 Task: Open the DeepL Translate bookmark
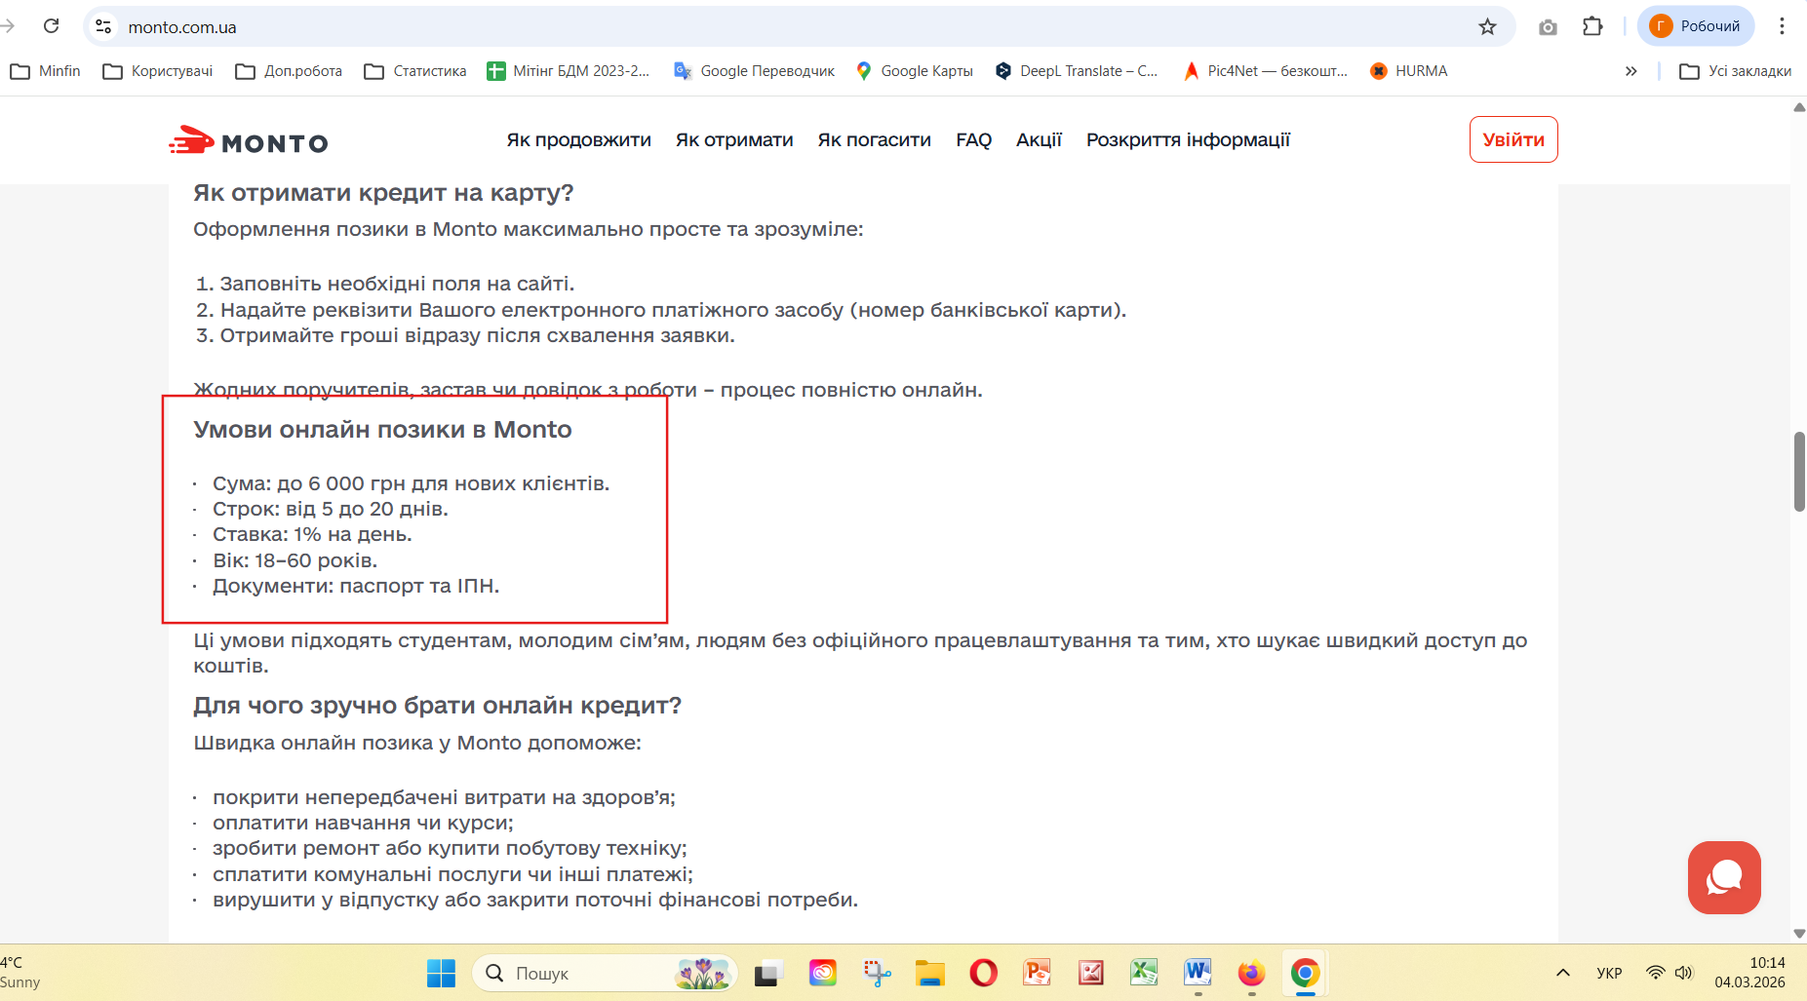[x=1076, y=71]
